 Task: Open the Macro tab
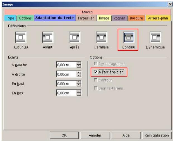pos(87,12)
